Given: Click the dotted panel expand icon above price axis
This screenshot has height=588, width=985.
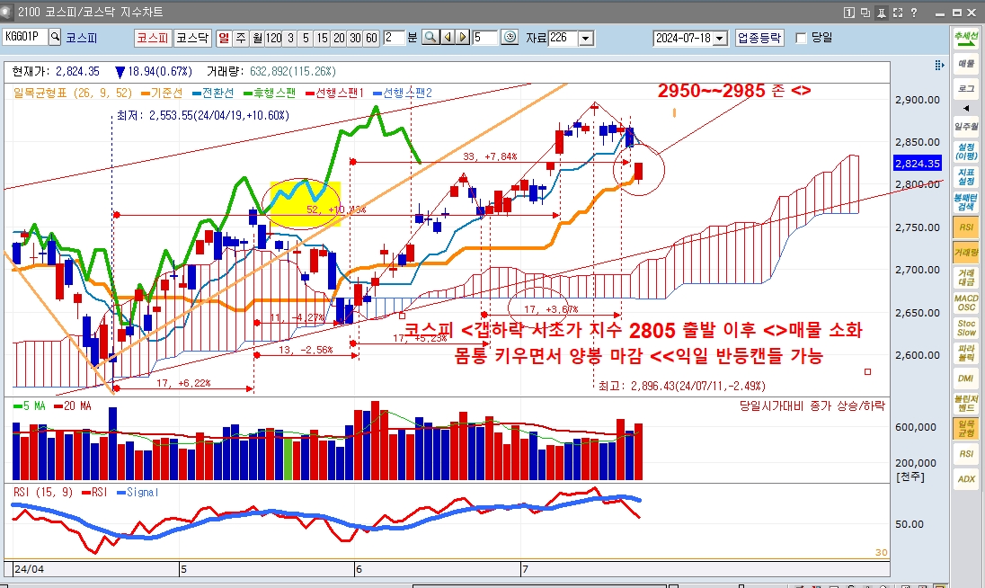Looking at the screenshot, I should [x=939, y=65].
